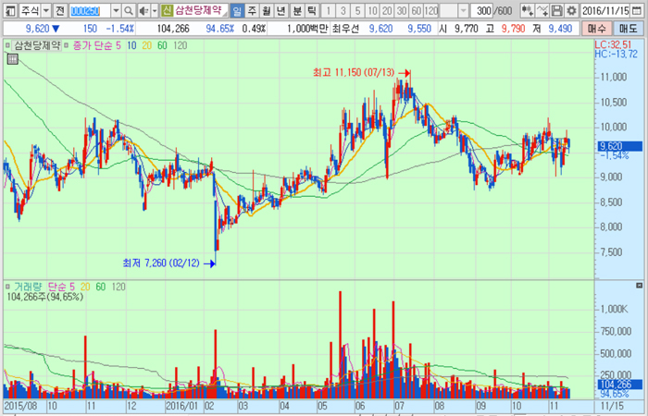
Task: Click the stock search magnifier icon
Action: click(128, 10)
